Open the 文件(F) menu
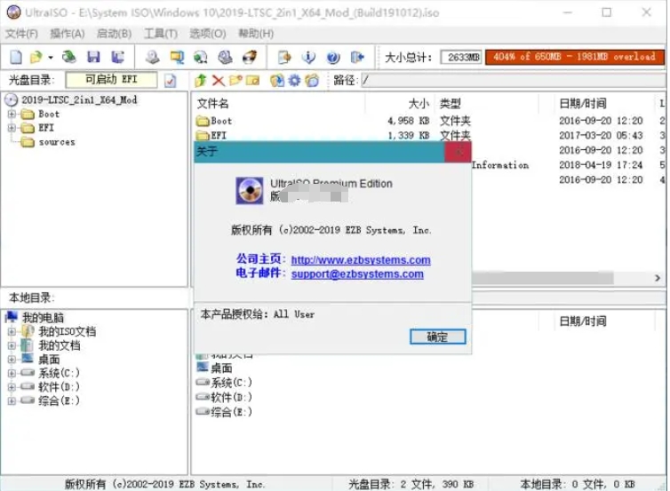This screenshot has width=670, height=491. [22, 34]
